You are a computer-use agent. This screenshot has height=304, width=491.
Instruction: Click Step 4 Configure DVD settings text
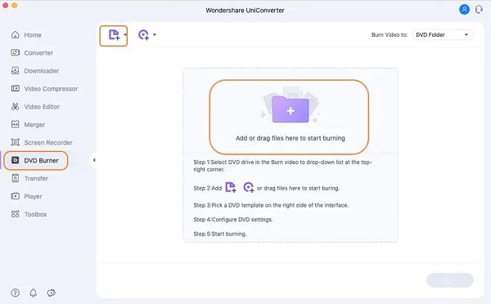(x=233, y=220)
